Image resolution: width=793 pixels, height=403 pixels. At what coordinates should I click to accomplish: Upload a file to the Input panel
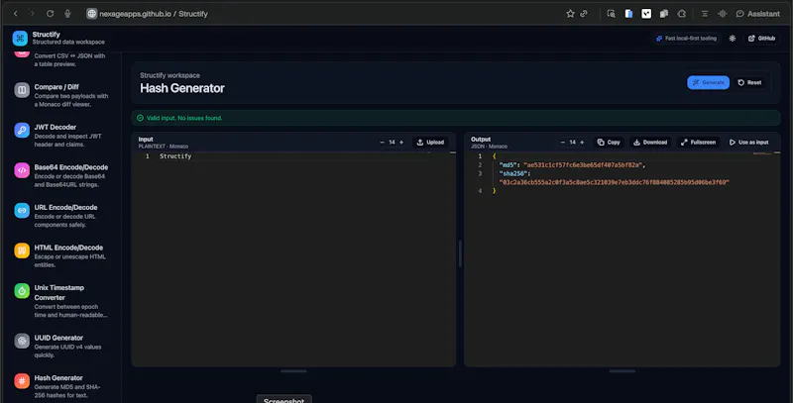point(430,143)
